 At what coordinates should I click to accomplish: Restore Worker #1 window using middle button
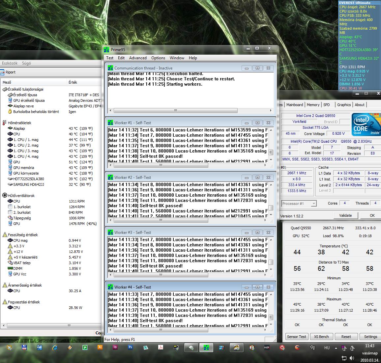[x=257, y=123]
